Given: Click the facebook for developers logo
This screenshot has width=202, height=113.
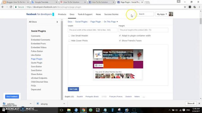Looking at the screenshot, I should pyautogui.click(x=40, y=14).
